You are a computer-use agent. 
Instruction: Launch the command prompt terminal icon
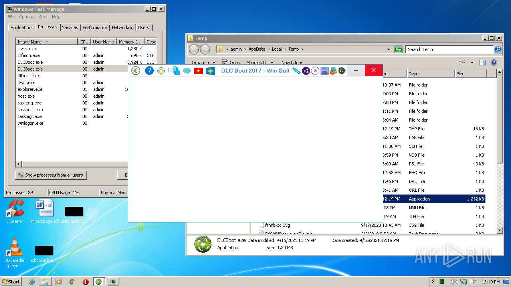click(x=342, y=71)
